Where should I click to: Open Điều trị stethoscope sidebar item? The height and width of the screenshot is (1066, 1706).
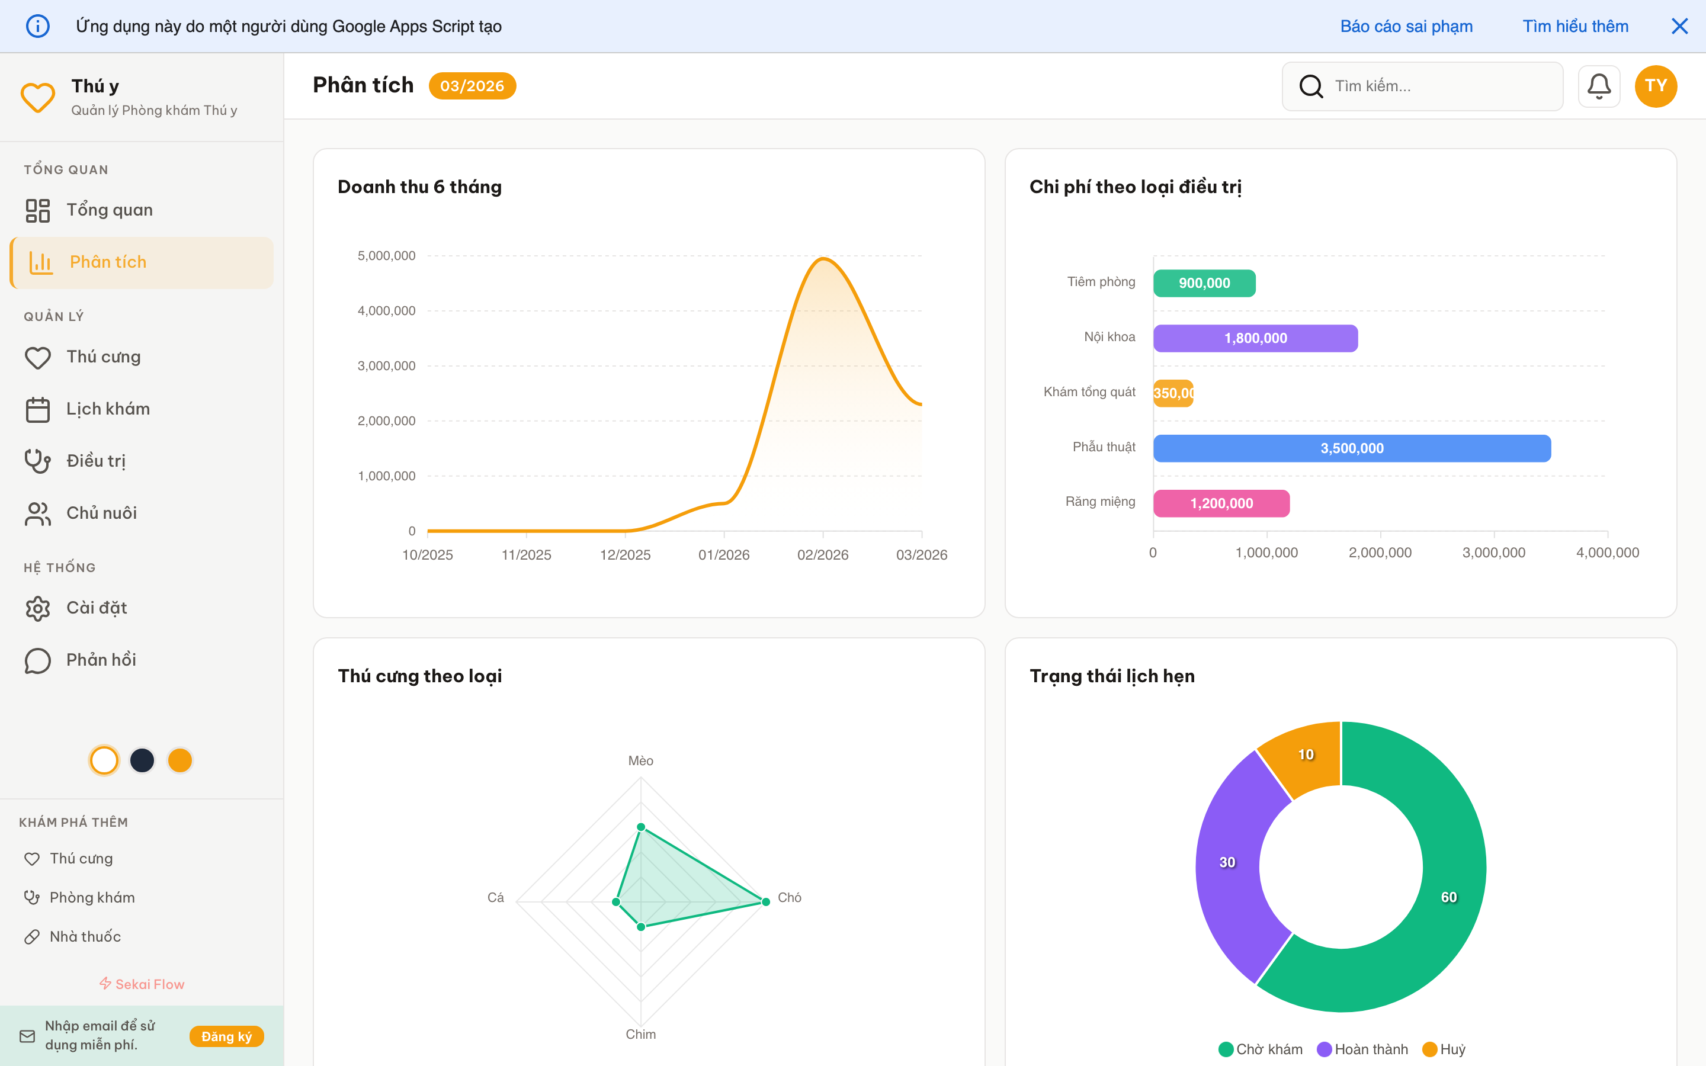coord(96,460)
